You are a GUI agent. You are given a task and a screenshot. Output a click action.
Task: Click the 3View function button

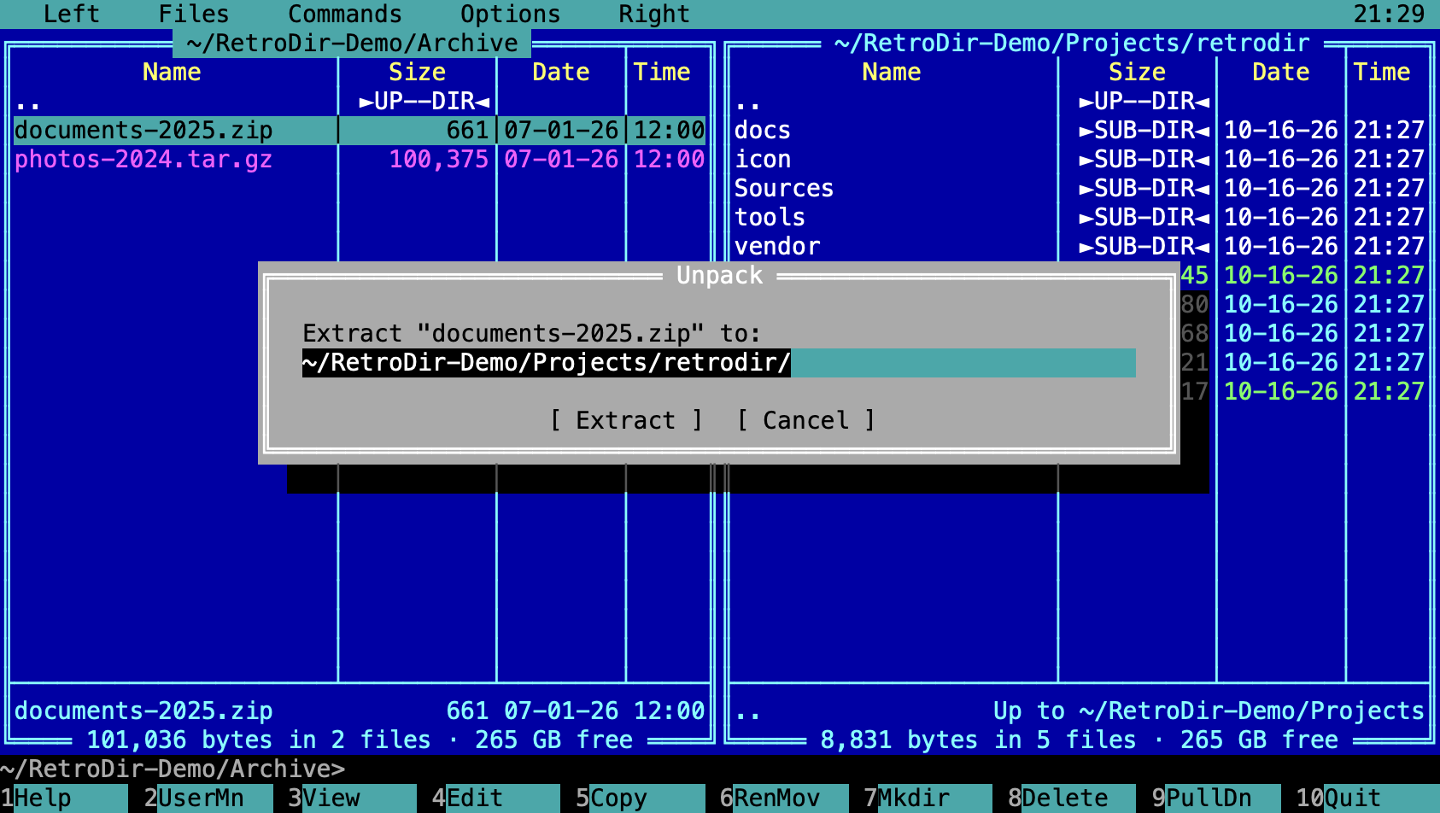point(352,798)
